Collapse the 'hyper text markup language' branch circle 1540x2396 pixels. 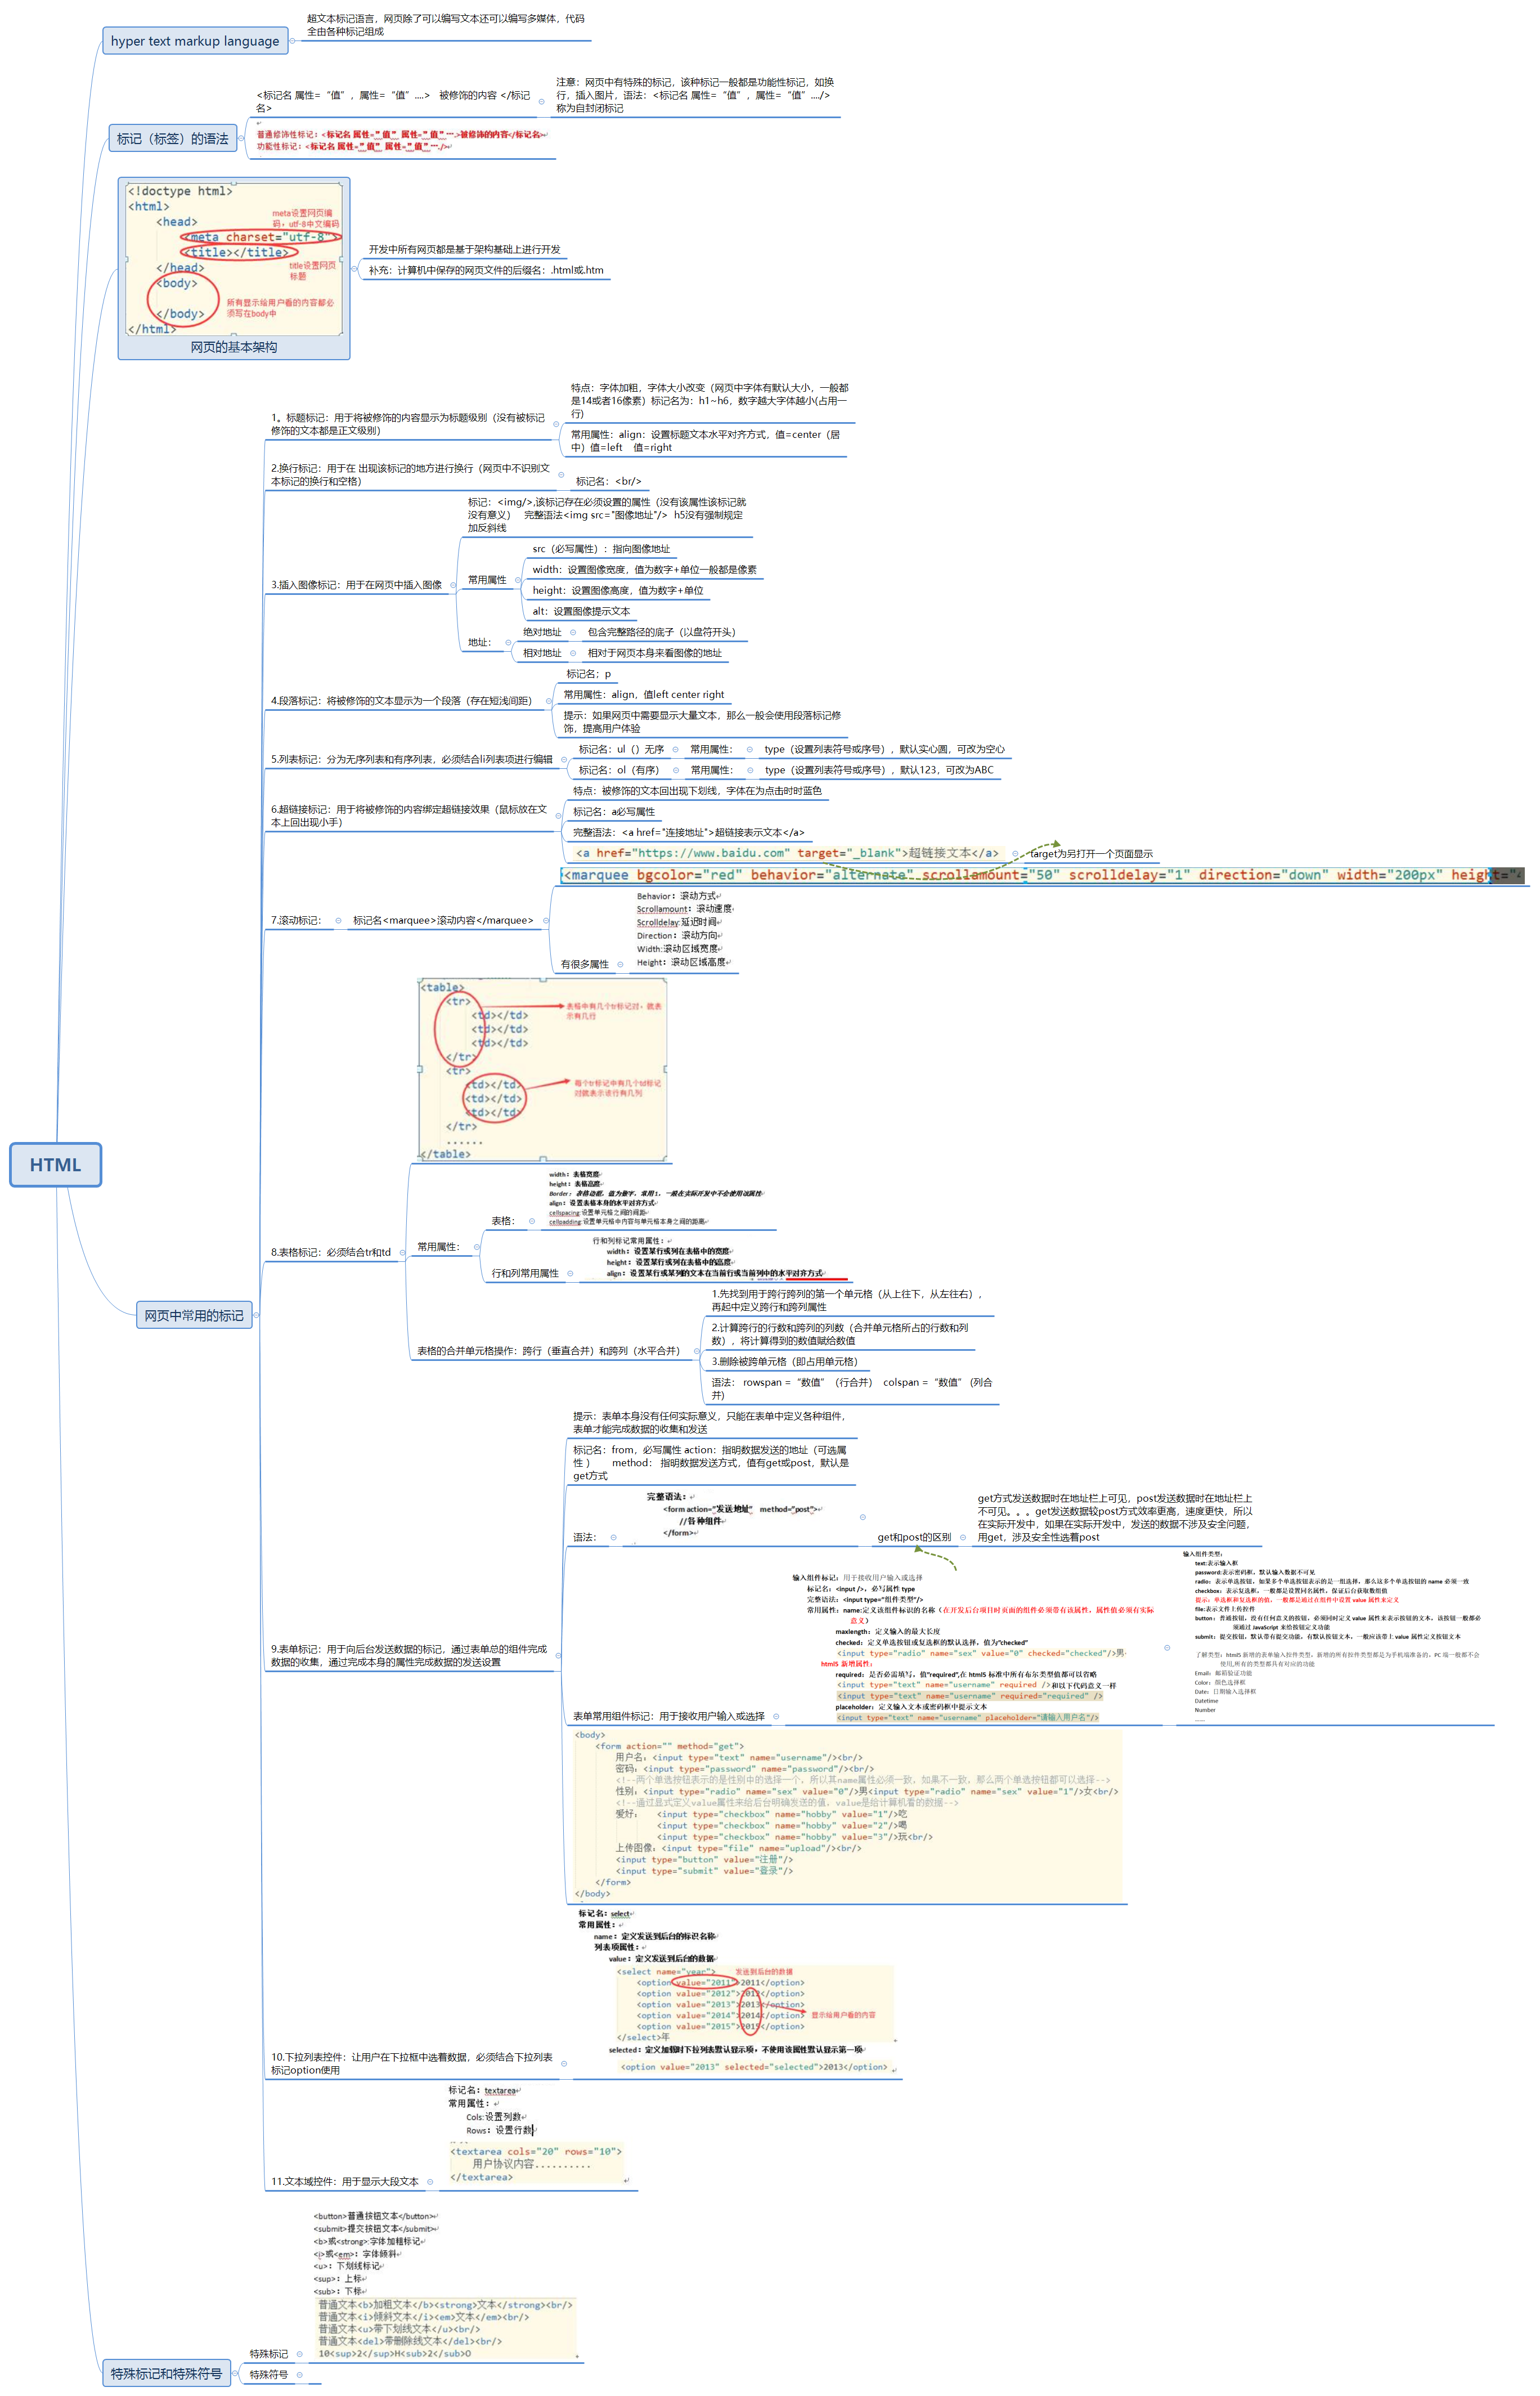[292, 41]
